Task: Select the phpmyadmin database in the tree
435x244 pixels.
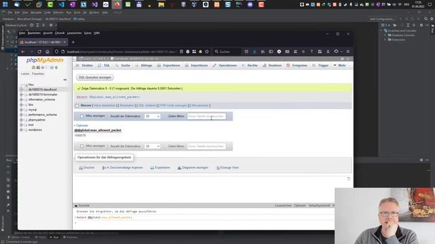Action: tap(37, 120)
